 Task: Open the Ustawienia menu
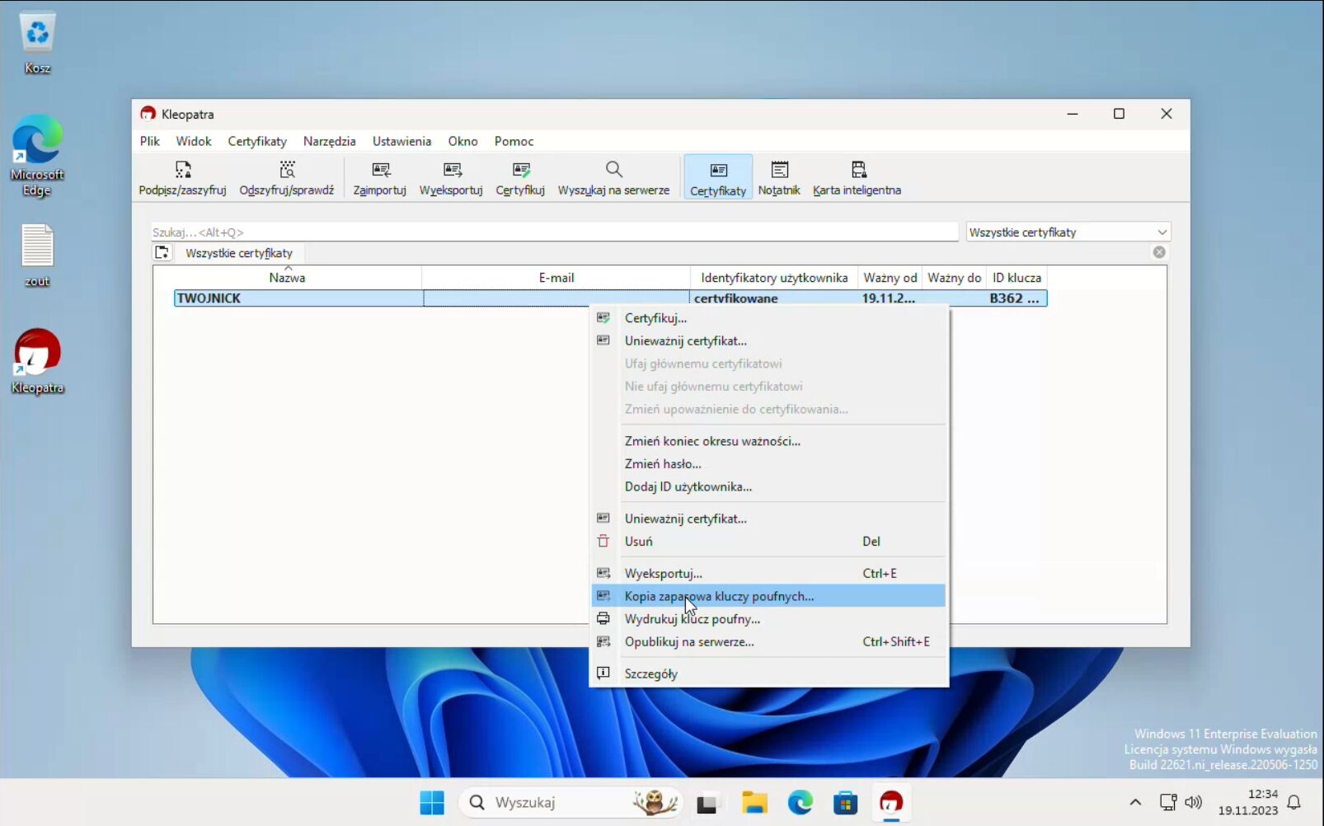(x=401, y=141)
